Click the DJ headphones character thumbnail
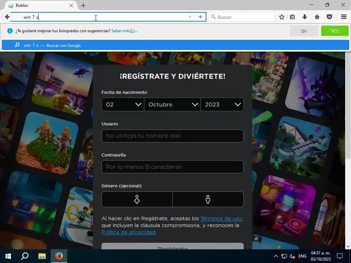Viewport: 351px width, 263px height. pyautogui.click(x=285, y=207)
